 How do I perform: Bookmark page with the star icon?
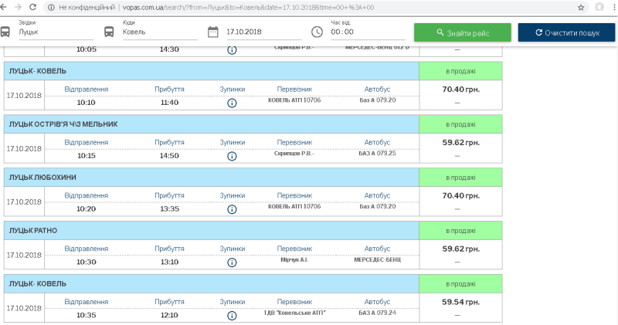coord(580,7)
